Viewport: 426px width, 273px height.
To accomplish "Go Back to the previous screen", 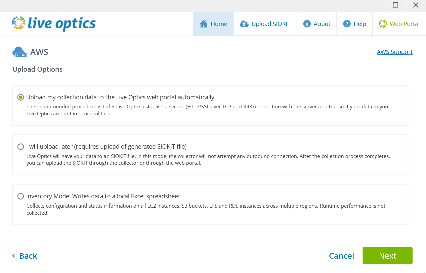I will tap(25, 255).
